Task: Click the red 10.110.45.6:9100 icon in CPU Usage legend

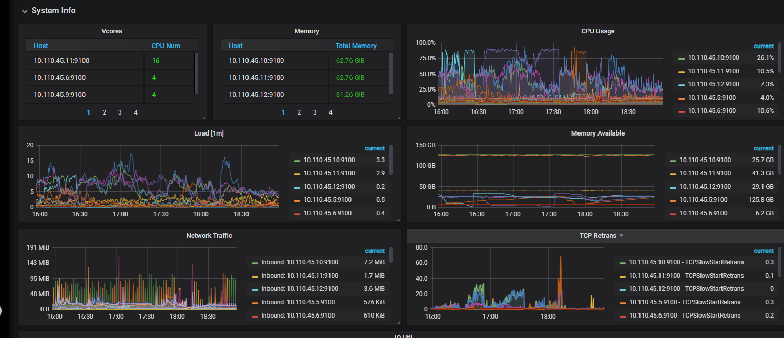Action: point(680,111)
